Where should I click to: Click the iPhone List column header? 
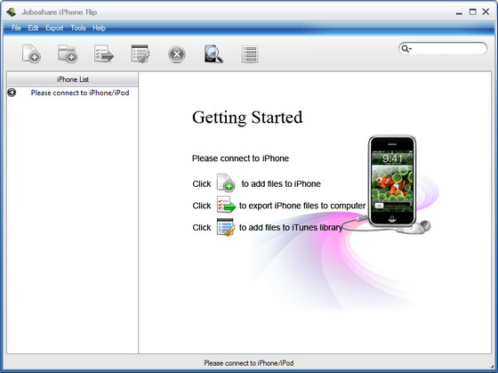(x=72, y=79)
